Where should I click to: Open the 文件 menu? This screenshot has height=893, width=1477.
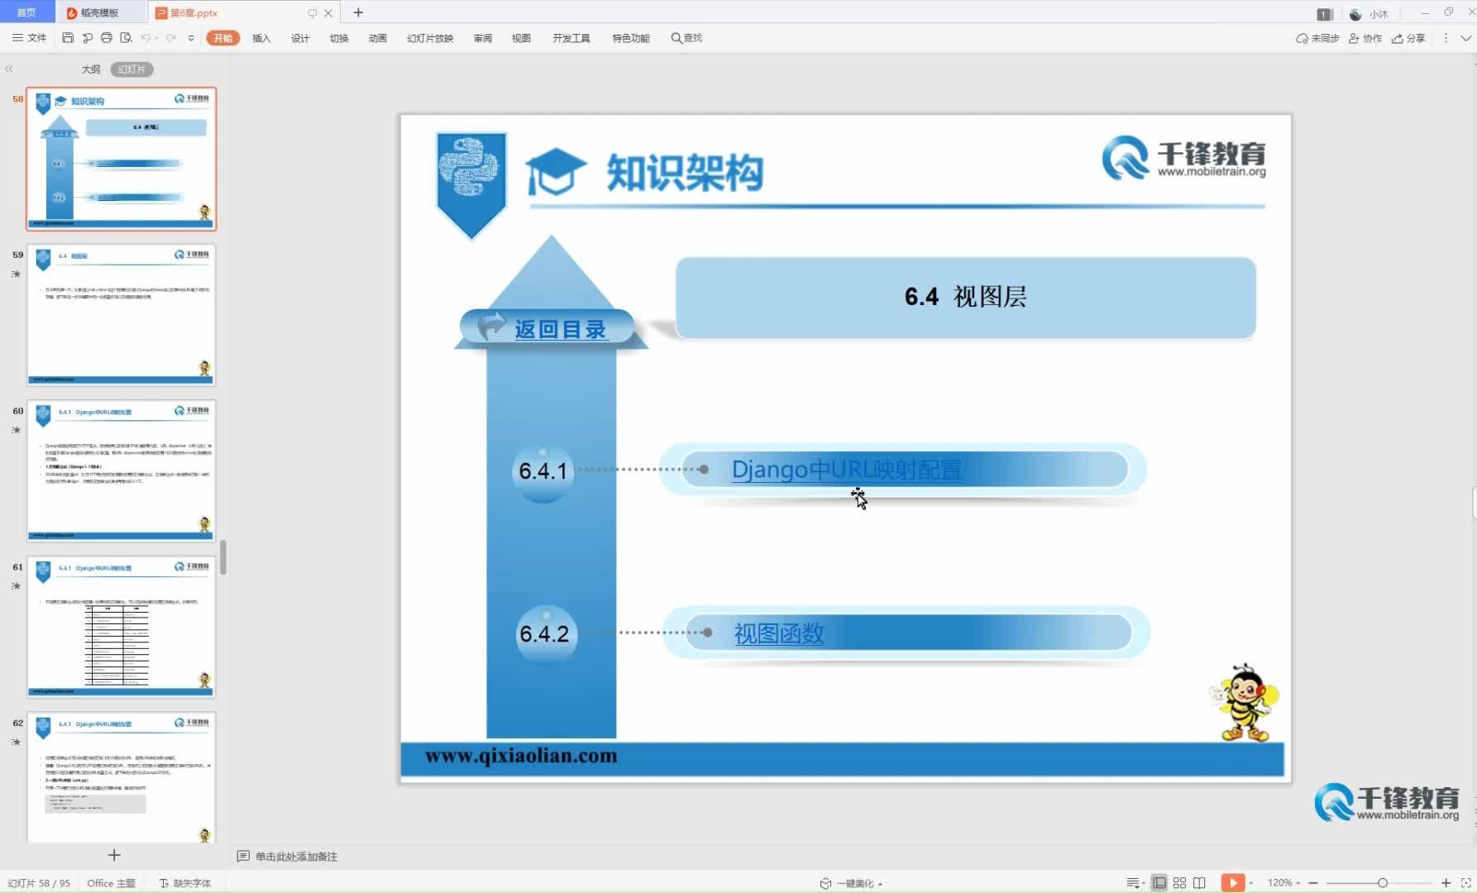(29, 37)
